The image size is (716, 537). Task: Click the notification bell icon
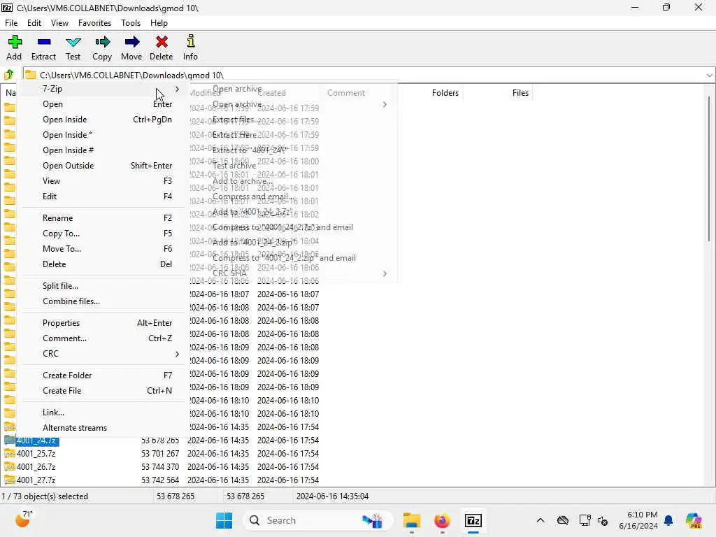pyautogui.click(x=668, y=520)
